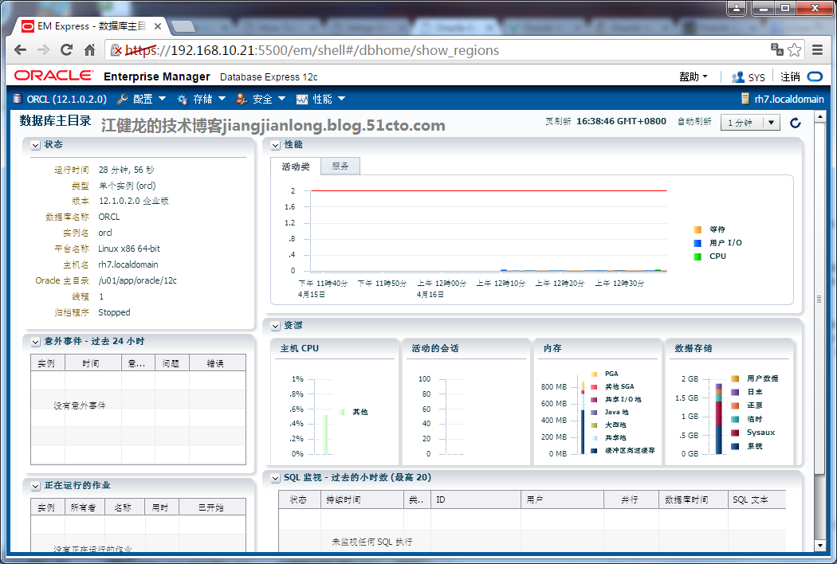Collapse the 正在运行的作业 section
The width and height of the screenshot is (837, 564).
click(36, 486)
